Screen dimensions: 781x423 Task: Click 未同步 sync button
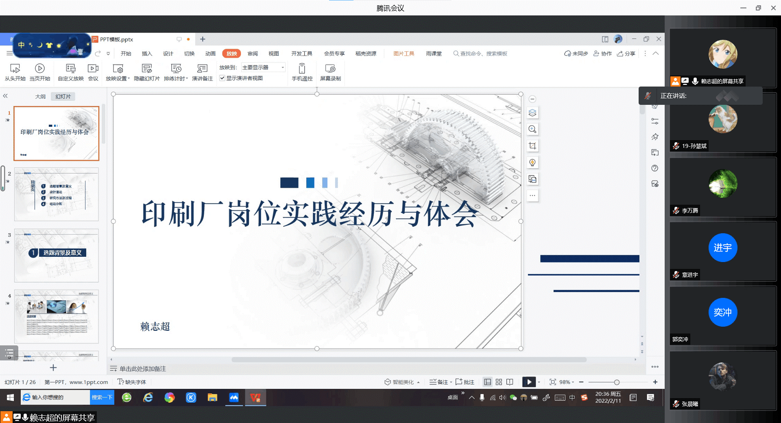576,53
